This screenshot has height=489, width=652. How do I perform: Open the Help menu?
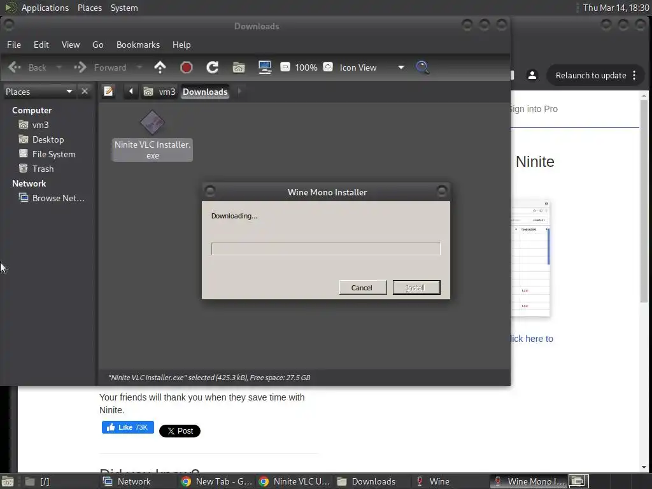181,45
